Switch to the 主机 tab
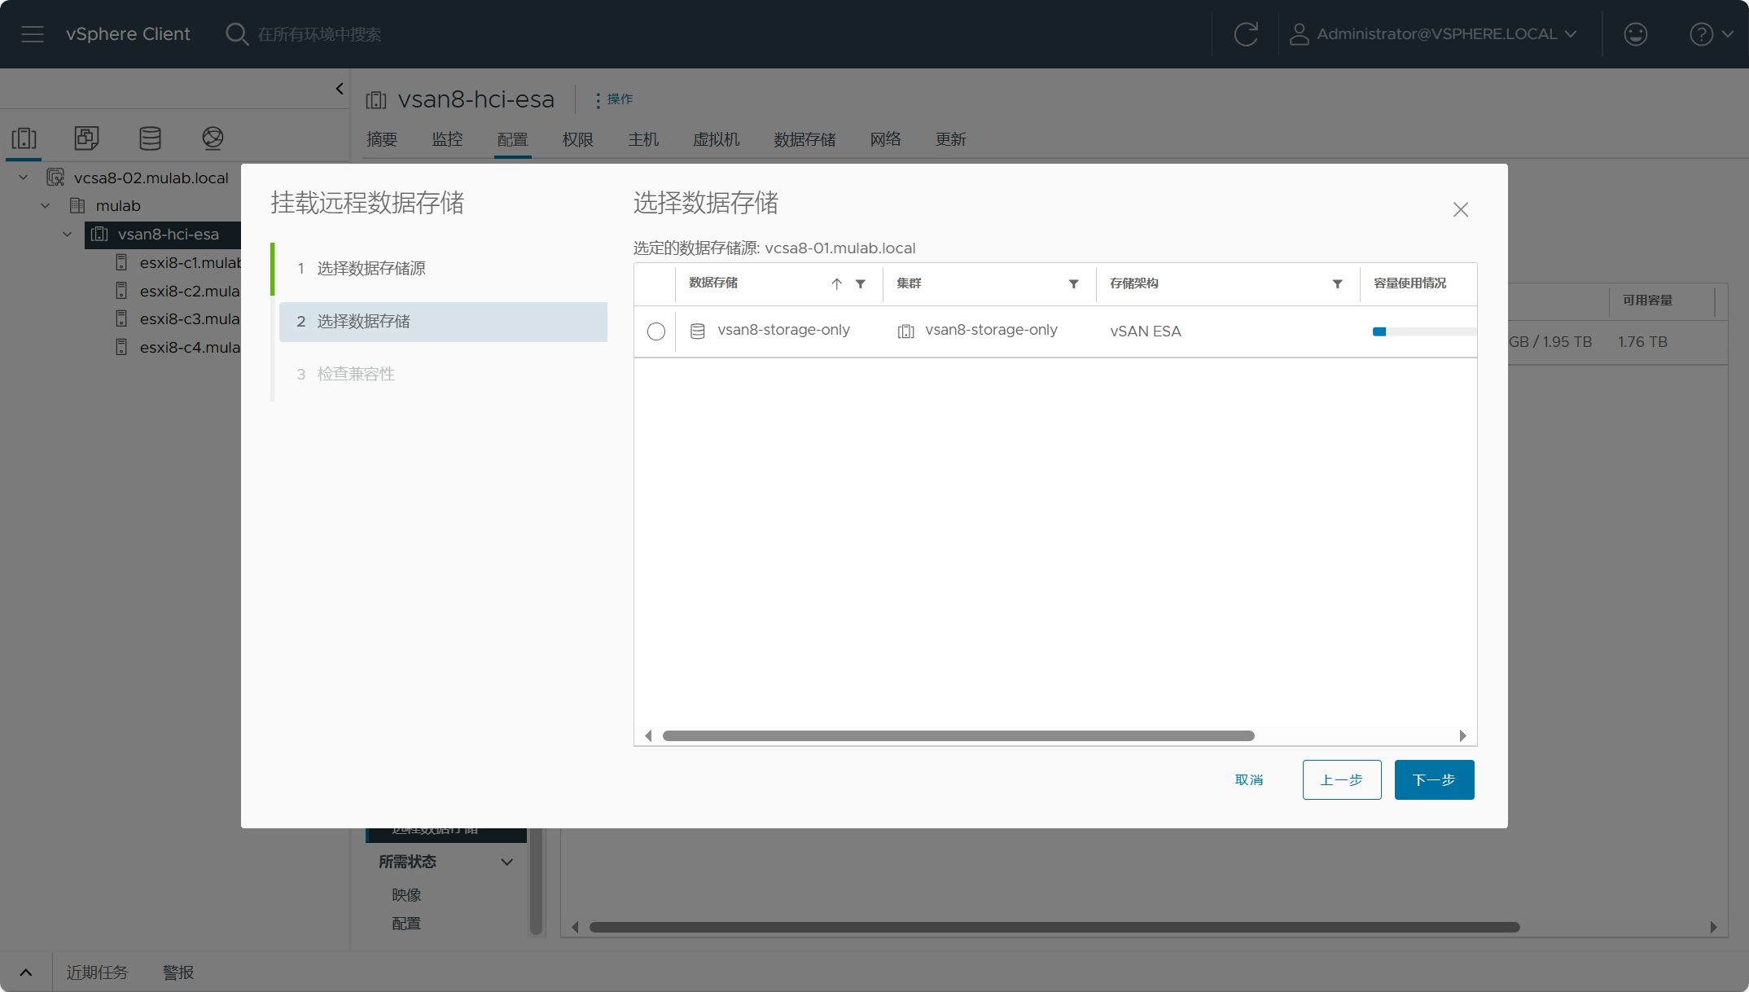Viewport: 1749px width, 992px height. pos(643,139)
